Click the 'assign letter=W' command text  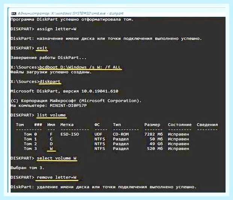(x=57, y=29)
